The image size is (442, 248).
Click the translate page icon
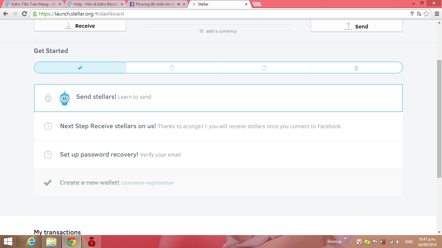click(x=419, y=14)
